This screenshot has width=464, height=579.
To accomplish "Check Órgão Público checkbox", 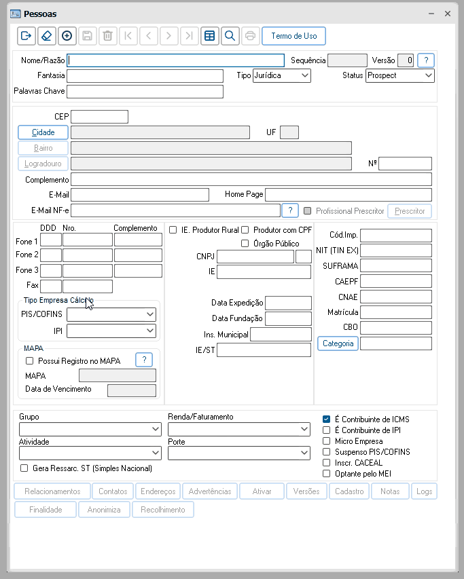I will pyautogui.click(x=245, y=243).
